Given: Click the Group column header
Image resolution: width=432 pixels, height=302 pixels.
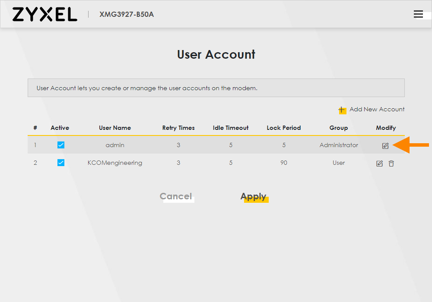Looking at the screenshot, I should pos(339,128).
